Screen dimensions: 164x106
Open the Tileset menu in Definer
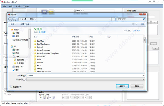[26, 6]
